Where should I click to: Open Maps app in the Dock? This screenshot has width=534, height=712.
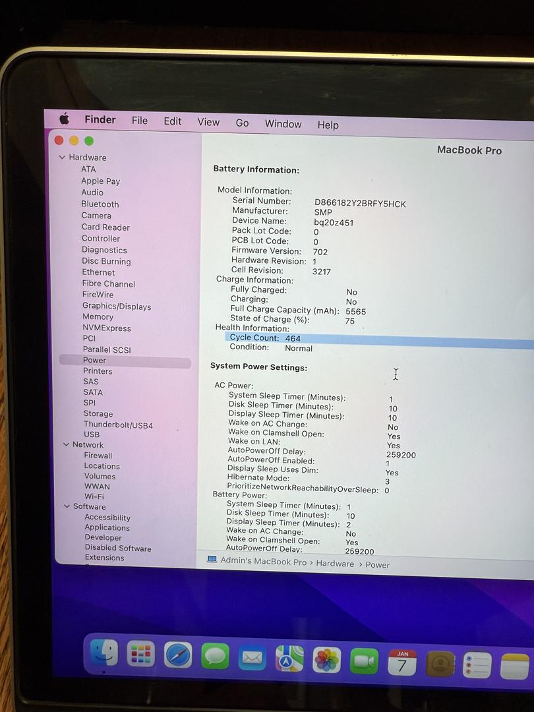289,659
